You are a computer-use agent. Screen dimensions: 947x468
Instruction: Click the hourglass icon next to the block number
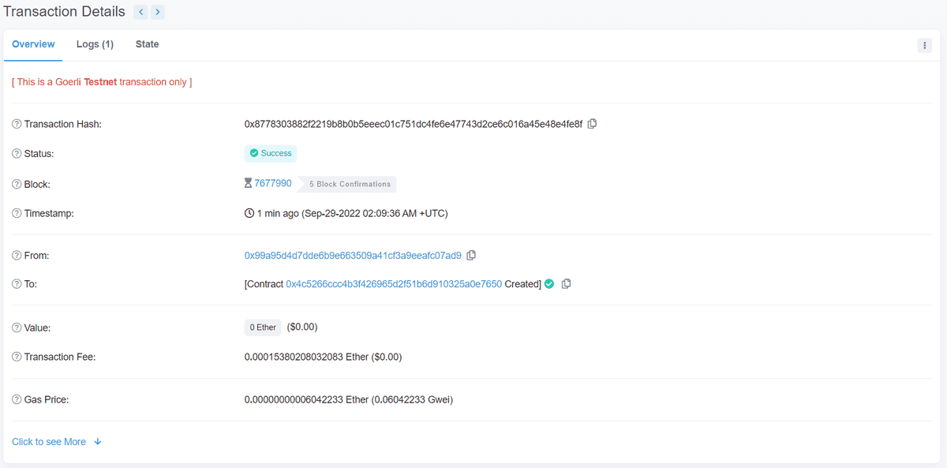point(248,183)
